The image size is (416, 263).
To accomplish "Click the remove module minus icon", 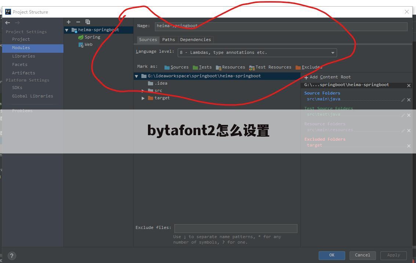I will pos(78,22).
